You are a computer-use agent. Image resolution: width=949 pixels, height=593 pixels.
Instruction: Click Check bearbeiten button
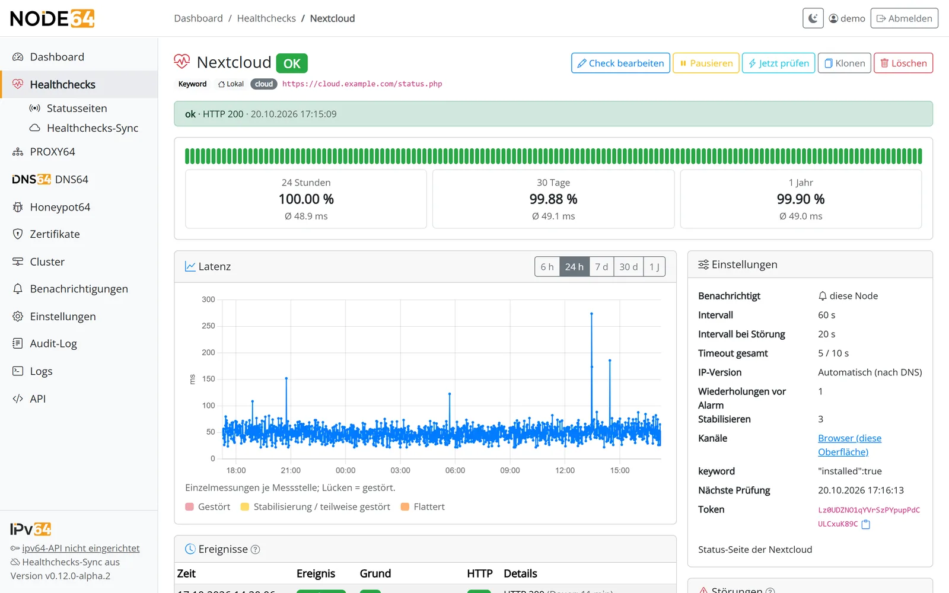click(620, 63)
